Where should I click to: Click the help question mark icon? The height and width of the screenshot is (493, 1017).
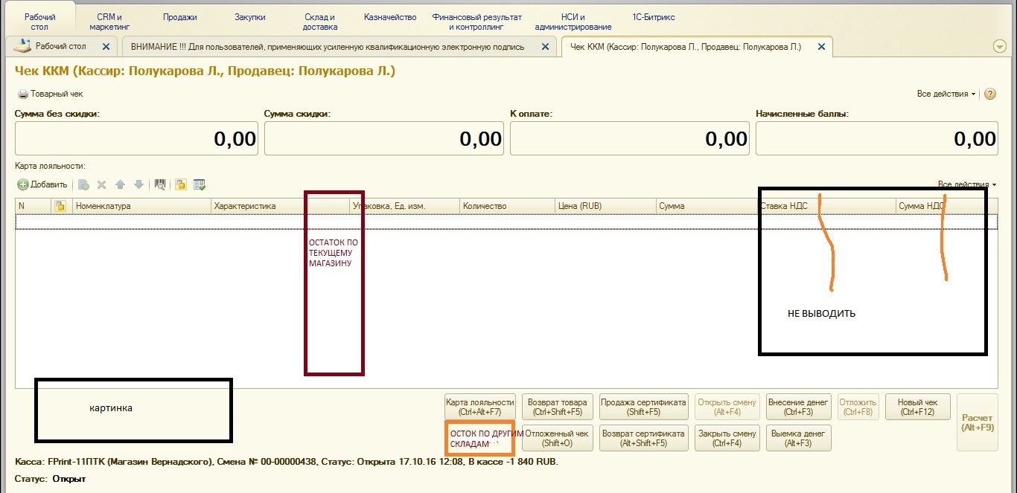990,94
